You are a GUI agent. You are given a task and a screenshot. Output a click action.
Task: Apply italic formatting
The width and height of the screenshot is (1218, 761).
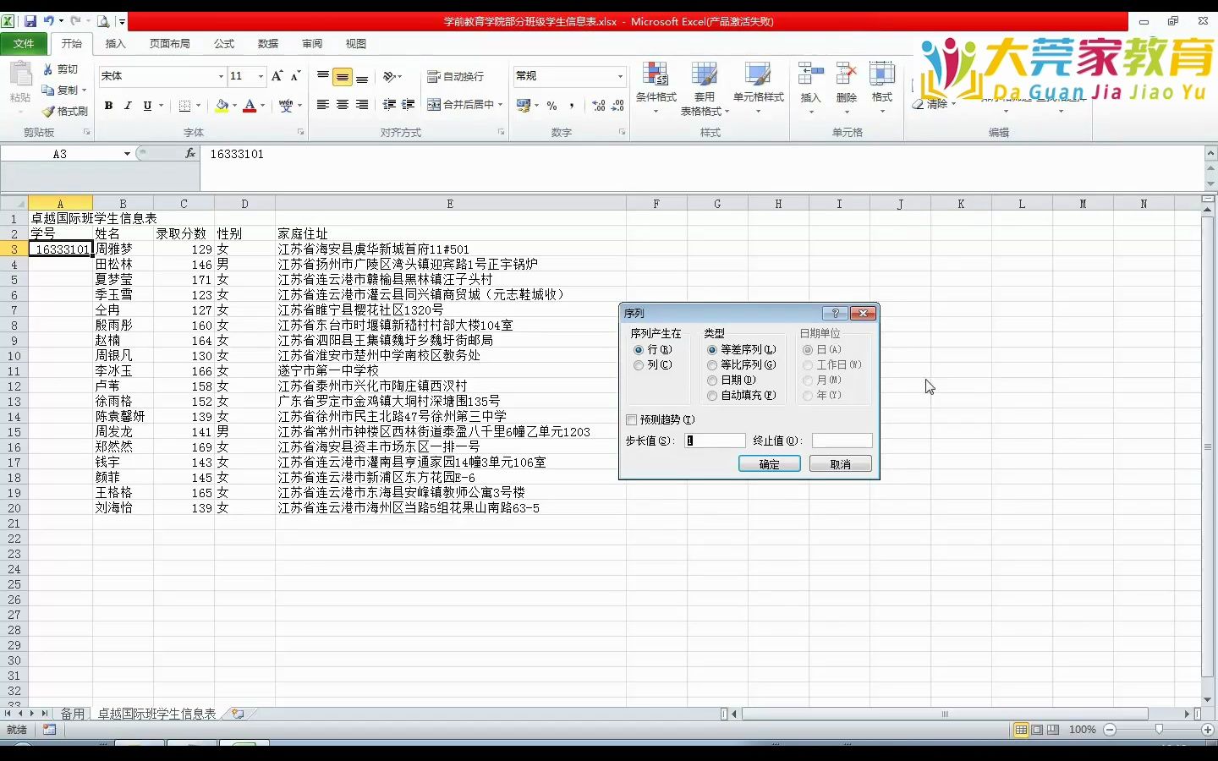coord(128,106)
